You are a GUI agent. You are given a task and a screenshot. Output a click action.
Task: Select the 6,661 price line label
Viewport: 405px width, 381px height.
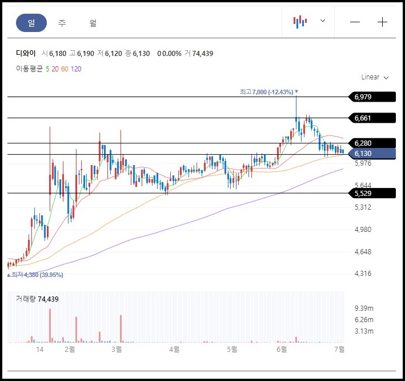[x=372, y=118]
